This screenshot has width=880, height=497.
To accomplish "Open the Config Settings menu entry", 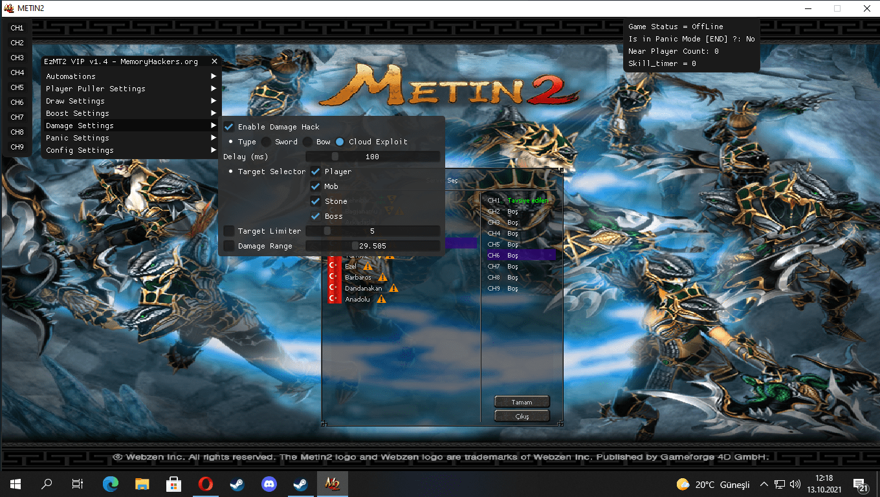I will (131, 150).
